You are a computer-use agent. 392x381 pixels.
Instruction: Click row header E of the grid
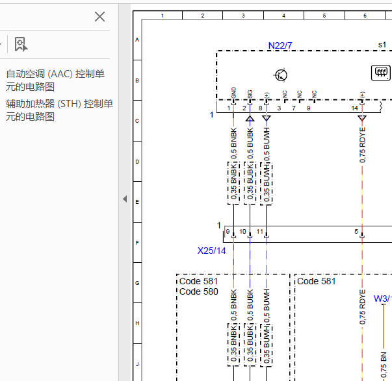[x=137, y=202]
